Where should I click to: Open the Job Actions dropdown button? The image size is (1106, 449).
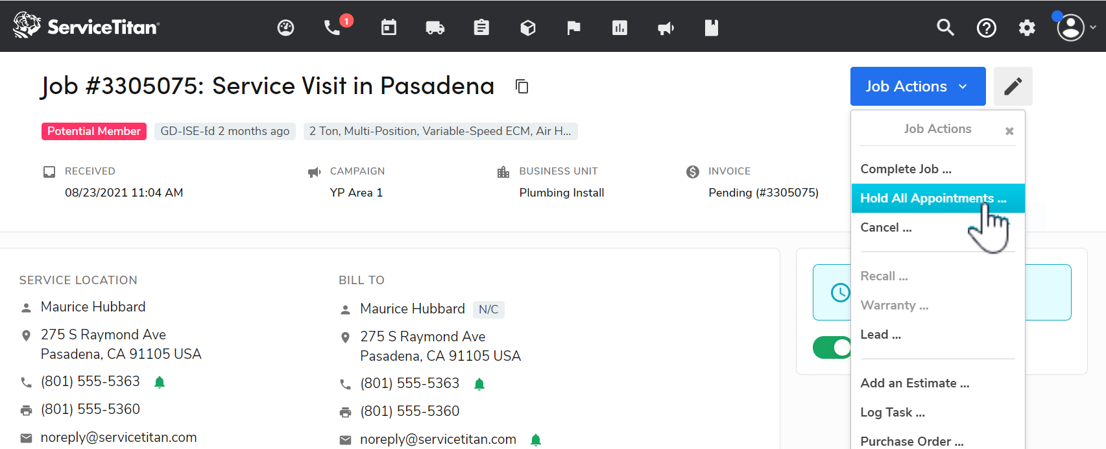pos(918,86)
